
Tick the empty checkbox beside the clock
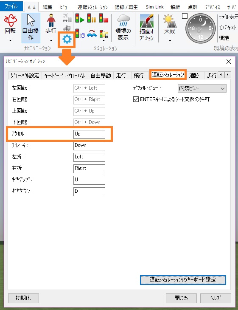pos(185,16)
